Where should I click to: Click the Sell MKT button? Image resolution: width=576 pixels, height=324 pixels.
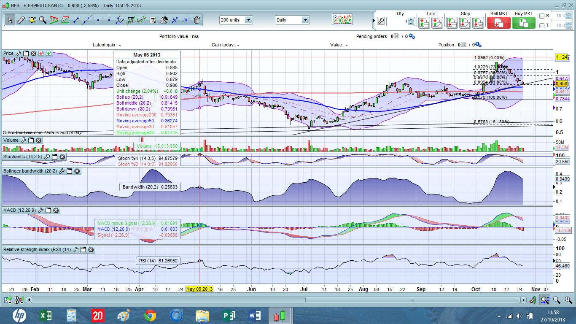(x=498, y=23)
